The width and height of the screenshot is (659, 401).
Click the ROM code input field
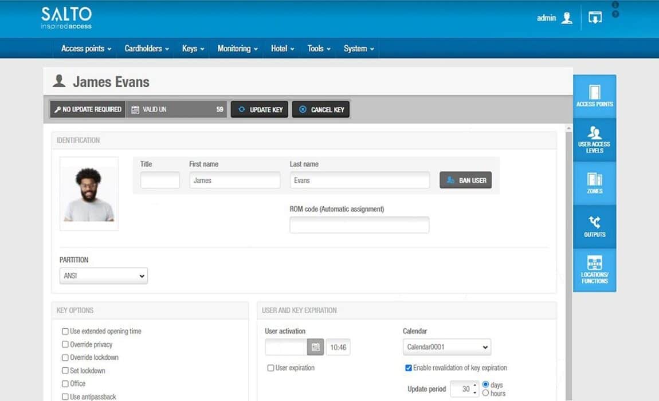coord(359,225)
